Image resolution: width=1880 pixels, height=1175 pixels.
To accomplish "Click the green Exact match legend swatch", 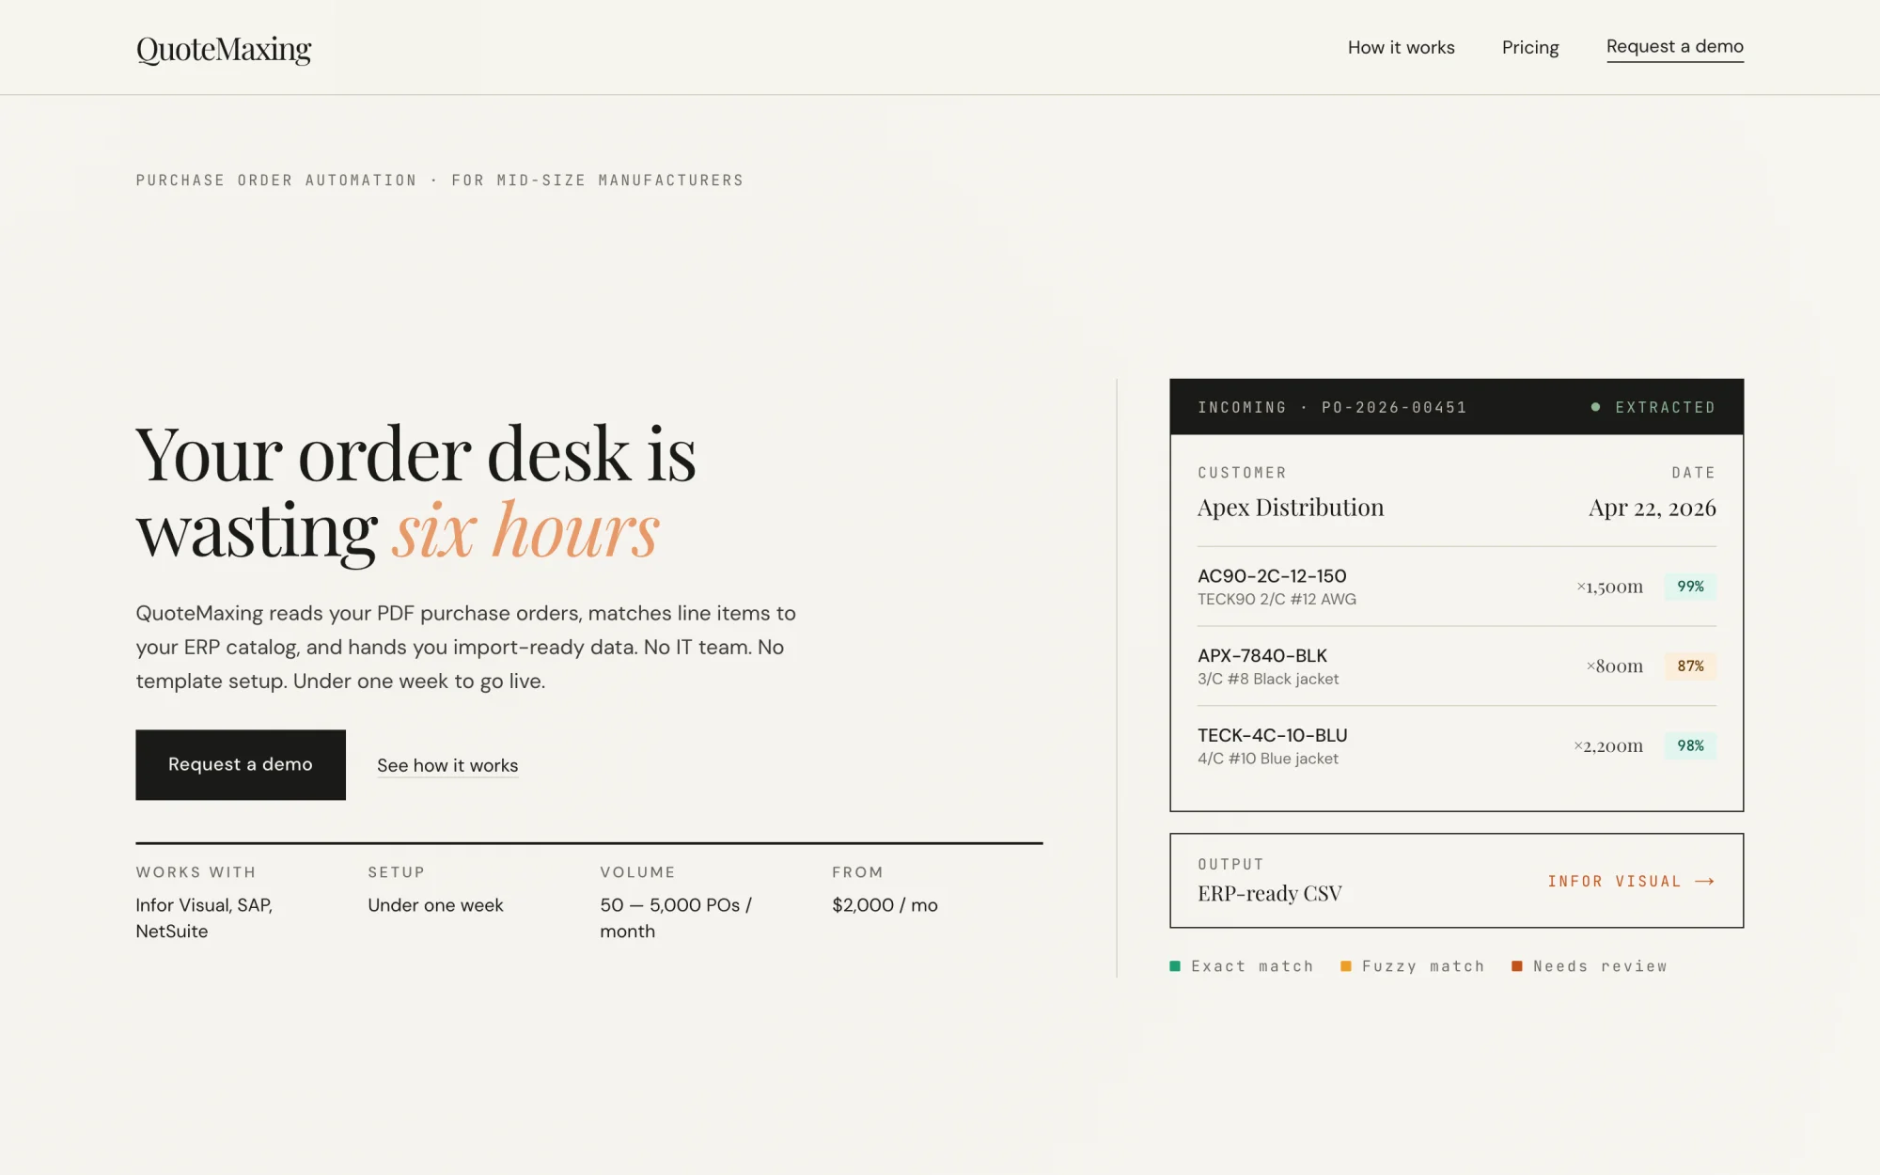I will [x=1174, y=966].
